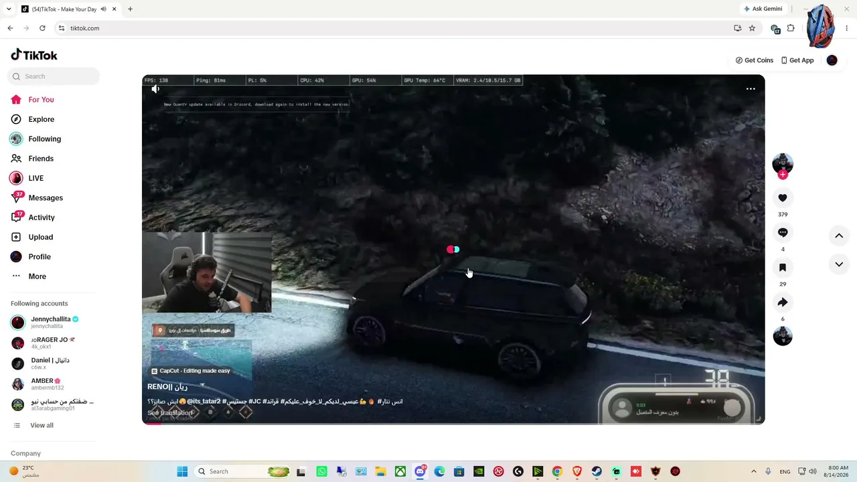Open File Explorer from the taskbar

[380, 471]
